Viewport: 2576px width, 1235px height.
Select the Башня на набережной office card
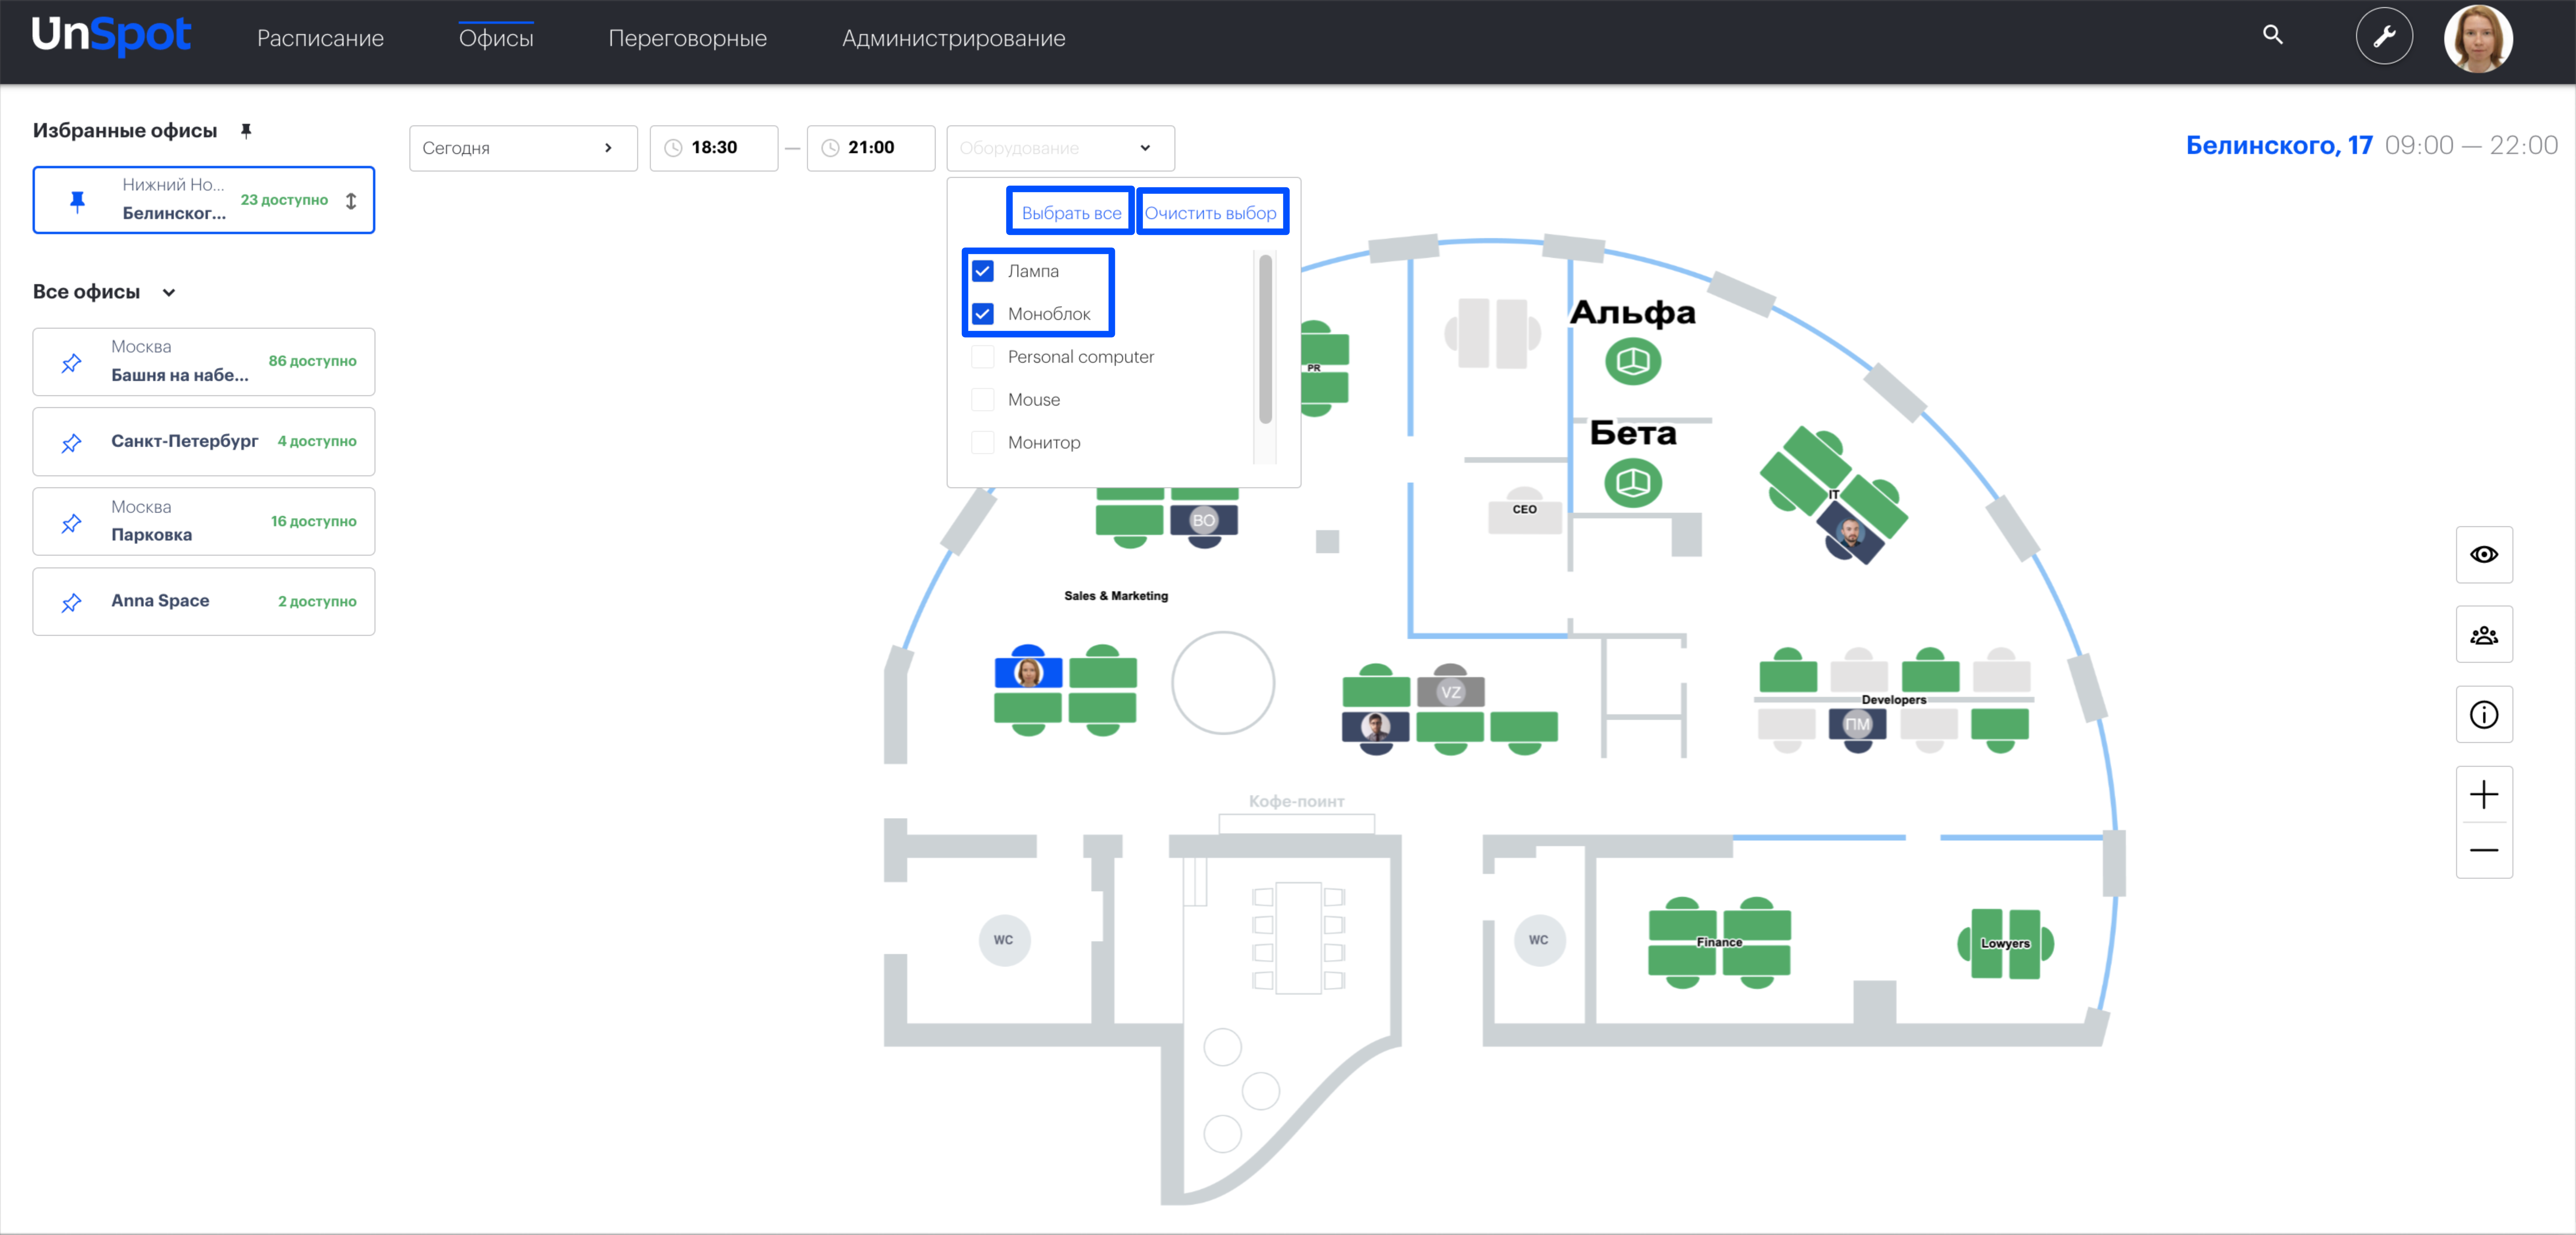(x=204, y=361)
